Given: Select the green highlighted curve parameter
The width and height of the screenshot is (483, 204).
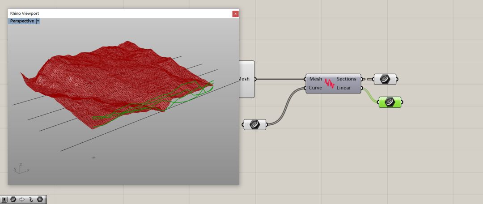Looking at the screenshot, I should click(x=390, y=102).
